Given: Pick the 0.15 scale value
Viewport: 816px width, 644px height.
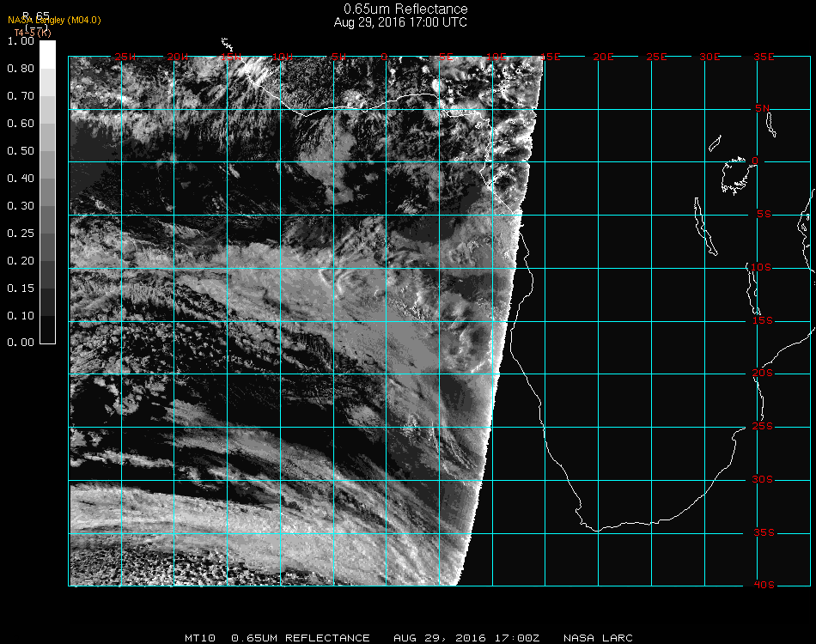Looking at the screenshot, I should point(21,289).
